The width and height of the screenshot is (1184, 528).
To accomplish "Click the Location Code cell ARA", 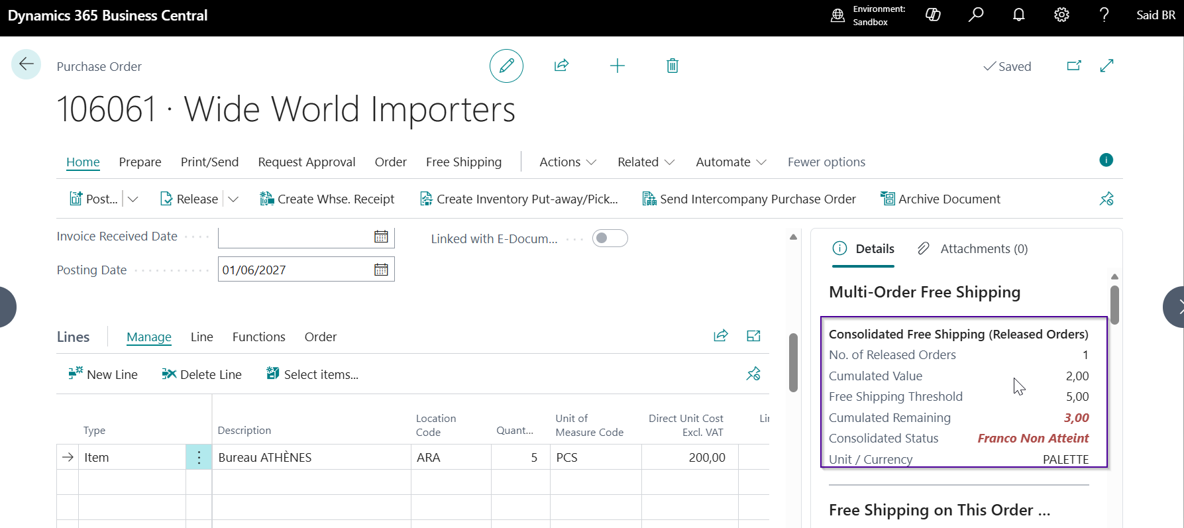I will pos(451,457).
